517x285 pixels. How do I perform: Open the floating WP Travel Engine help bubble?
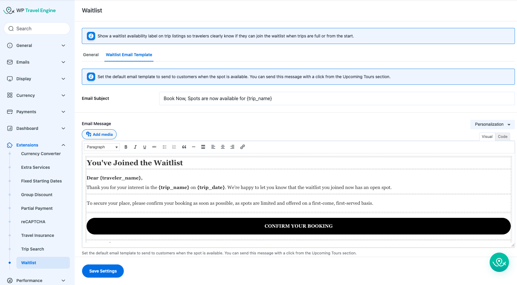coord(499,262)
